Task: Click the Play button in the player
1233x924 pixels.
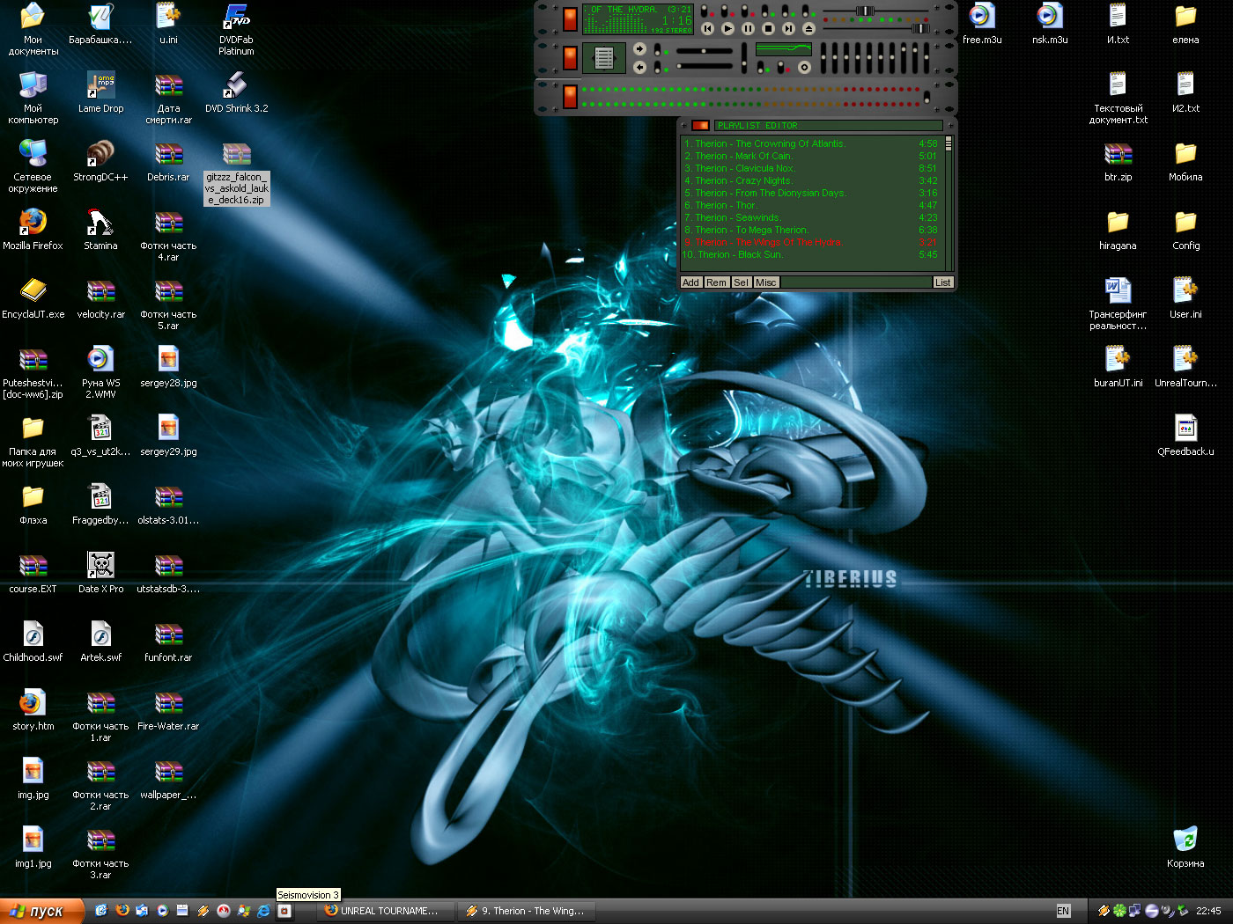Action: [727, 29]
